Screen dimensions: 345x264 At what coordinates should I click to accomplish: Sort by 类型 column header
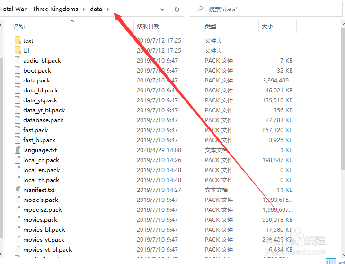(x=211, y=27)
